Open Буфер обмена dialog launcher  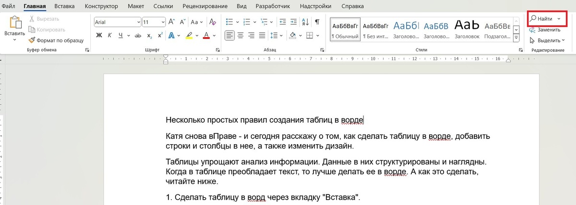point(87,50)
